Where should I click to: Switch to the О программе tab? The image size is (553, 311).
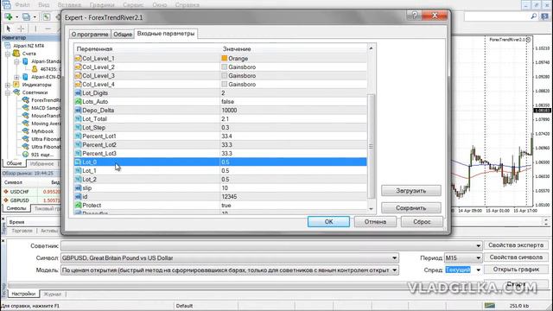tap(90, 35)
